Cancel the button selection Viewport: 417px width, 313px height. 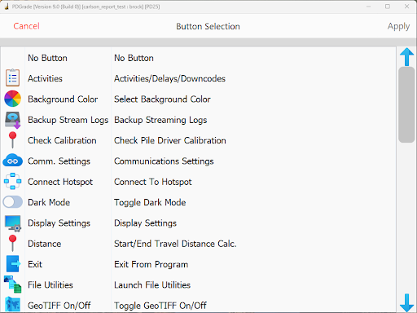26,26
